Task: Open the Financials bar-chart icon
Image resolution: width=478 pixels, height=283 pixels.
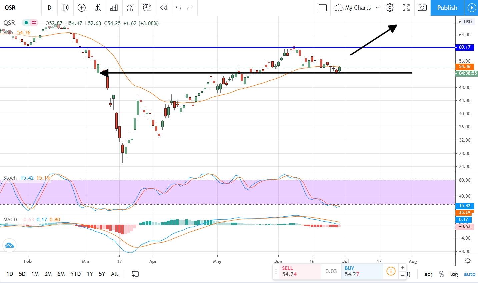Action: [x=114, y=8]
